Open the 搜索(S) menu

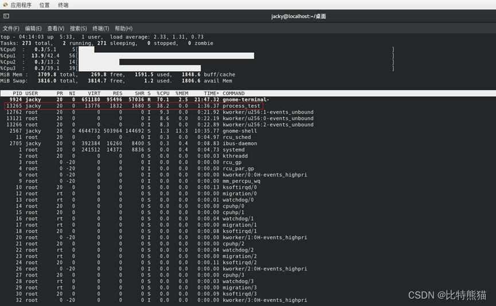(x=78, y=28)
